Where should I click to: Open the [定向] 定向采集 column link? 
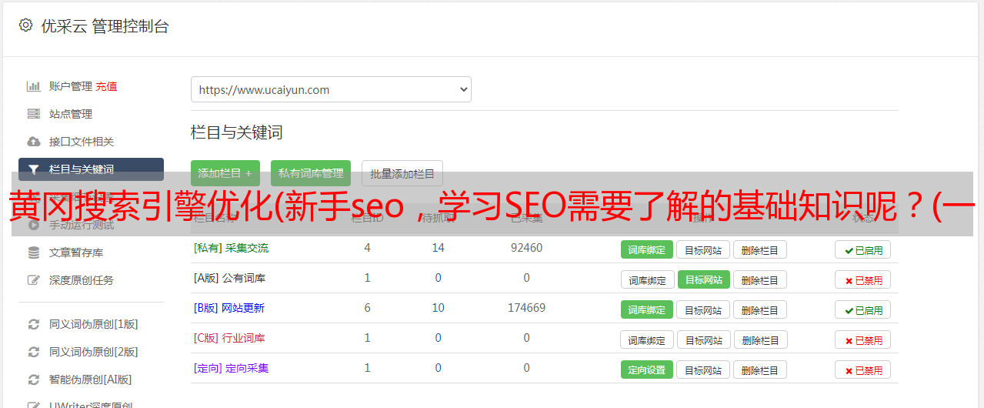pos(232,368)
